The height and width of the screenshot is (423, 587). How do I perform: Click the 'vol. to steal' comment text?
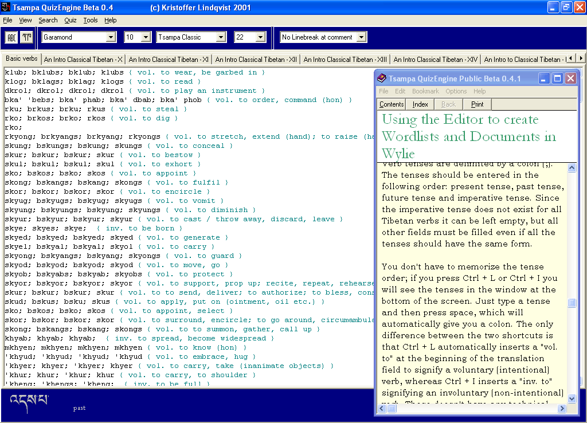click(148, 109)
